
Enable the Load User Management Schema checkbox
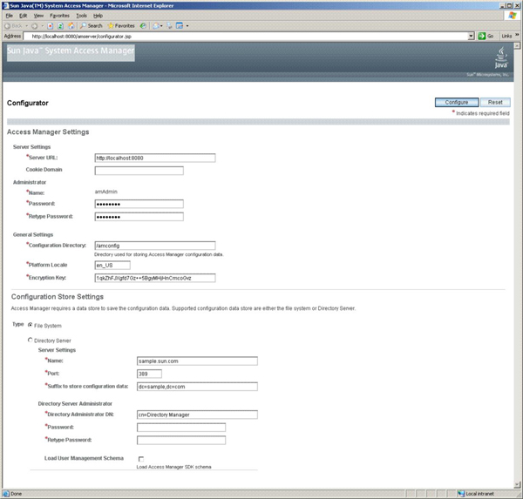141,459
